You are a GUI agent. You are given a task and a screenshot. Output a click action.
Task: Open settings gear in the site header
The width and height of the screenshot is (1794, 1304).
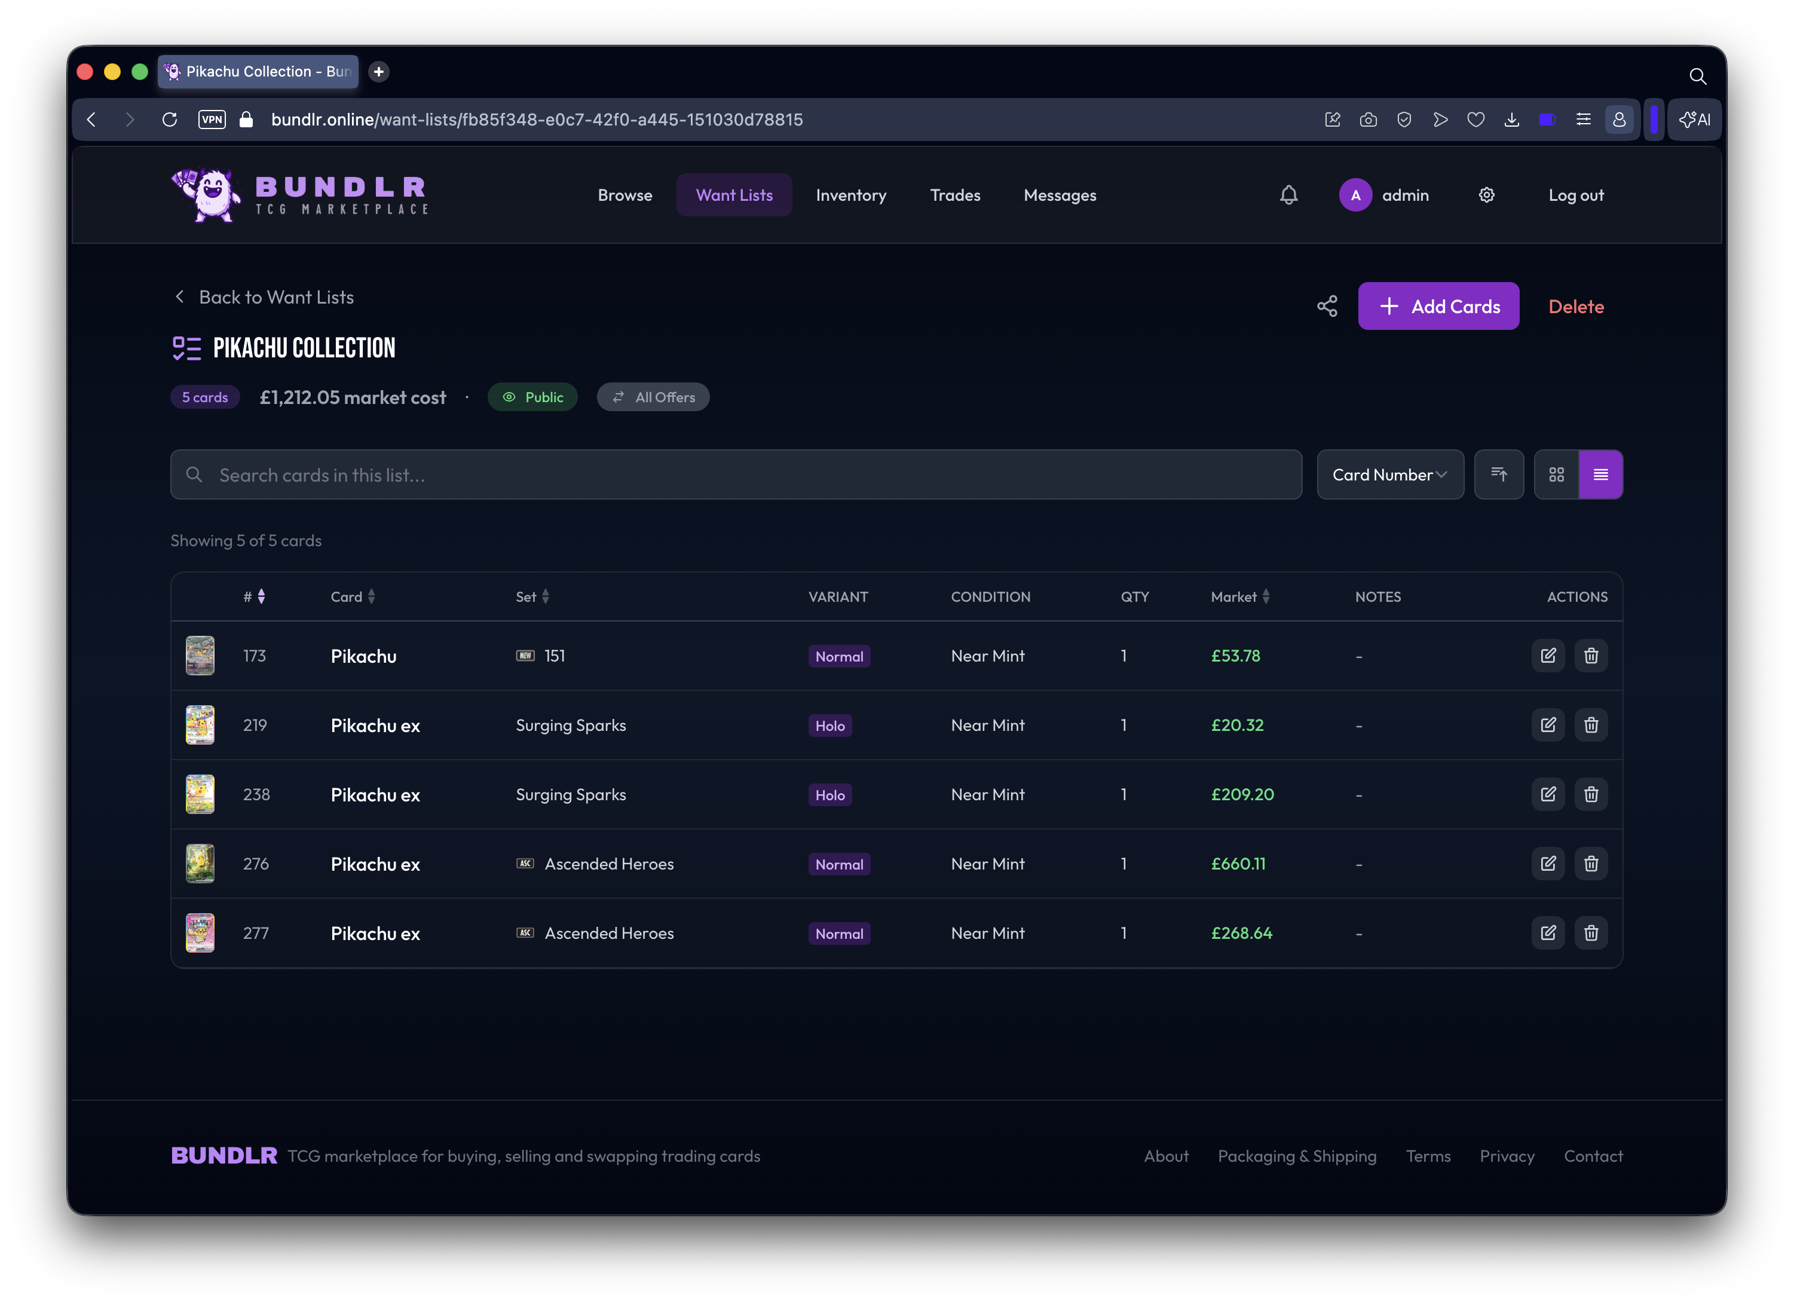pos(1486,195)
